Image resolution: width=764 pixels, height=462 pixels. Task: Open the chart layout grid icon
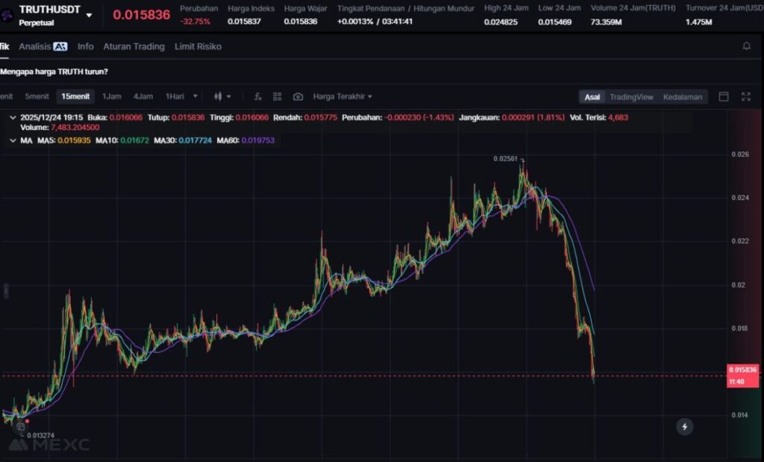click(278, 96)
